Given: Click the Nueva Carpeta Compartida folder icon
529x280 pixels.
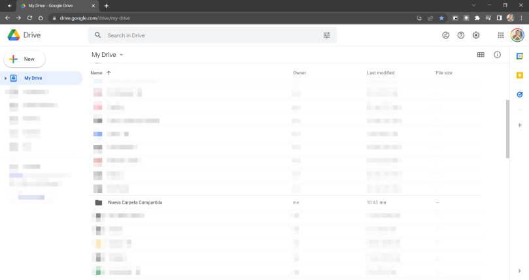Looking at the screenshot, I should (x=99, y=202).
